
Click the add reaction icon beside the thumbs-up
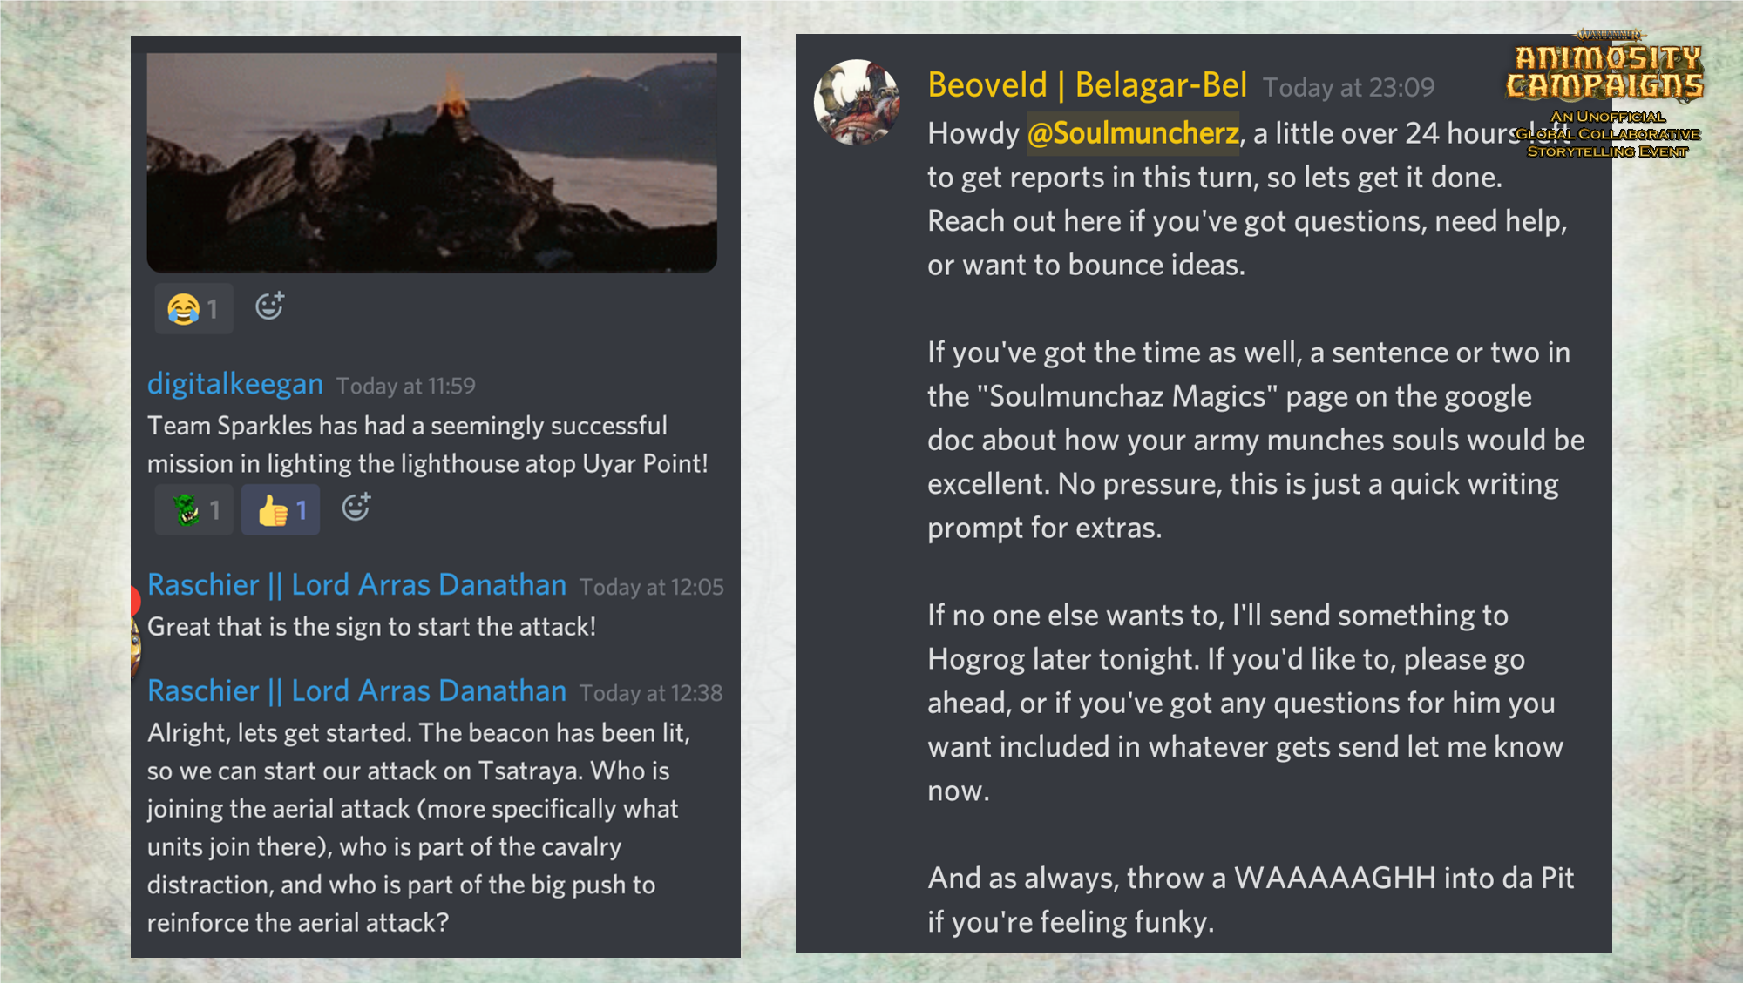(x=356, y=508)
